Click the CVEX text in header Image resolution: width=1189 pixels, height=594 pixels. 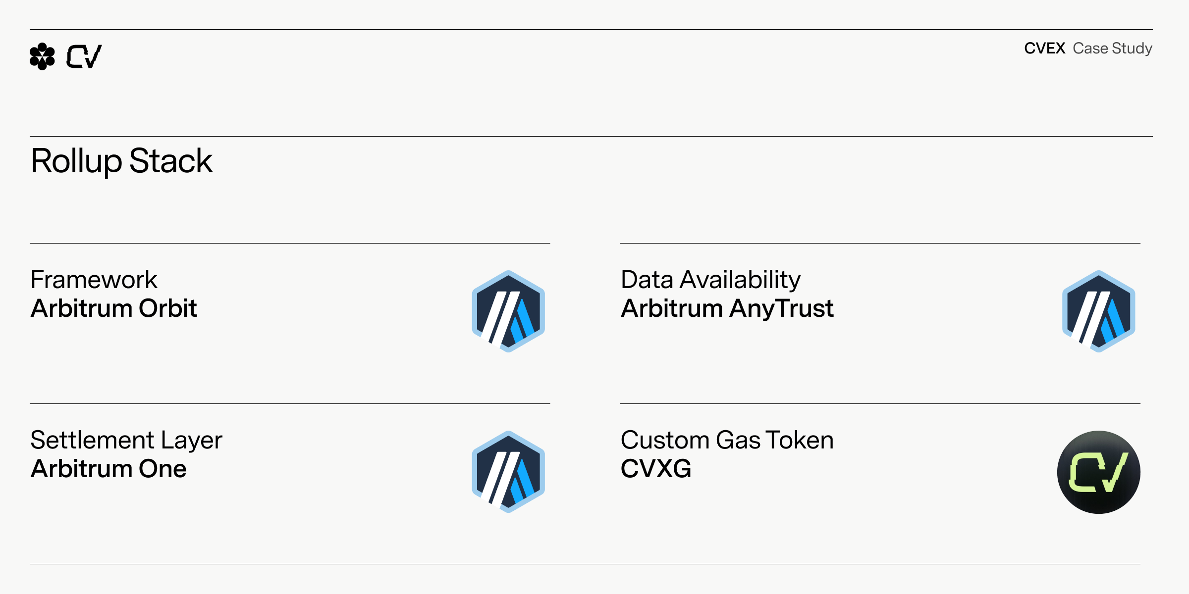(x=1045, y=49)
